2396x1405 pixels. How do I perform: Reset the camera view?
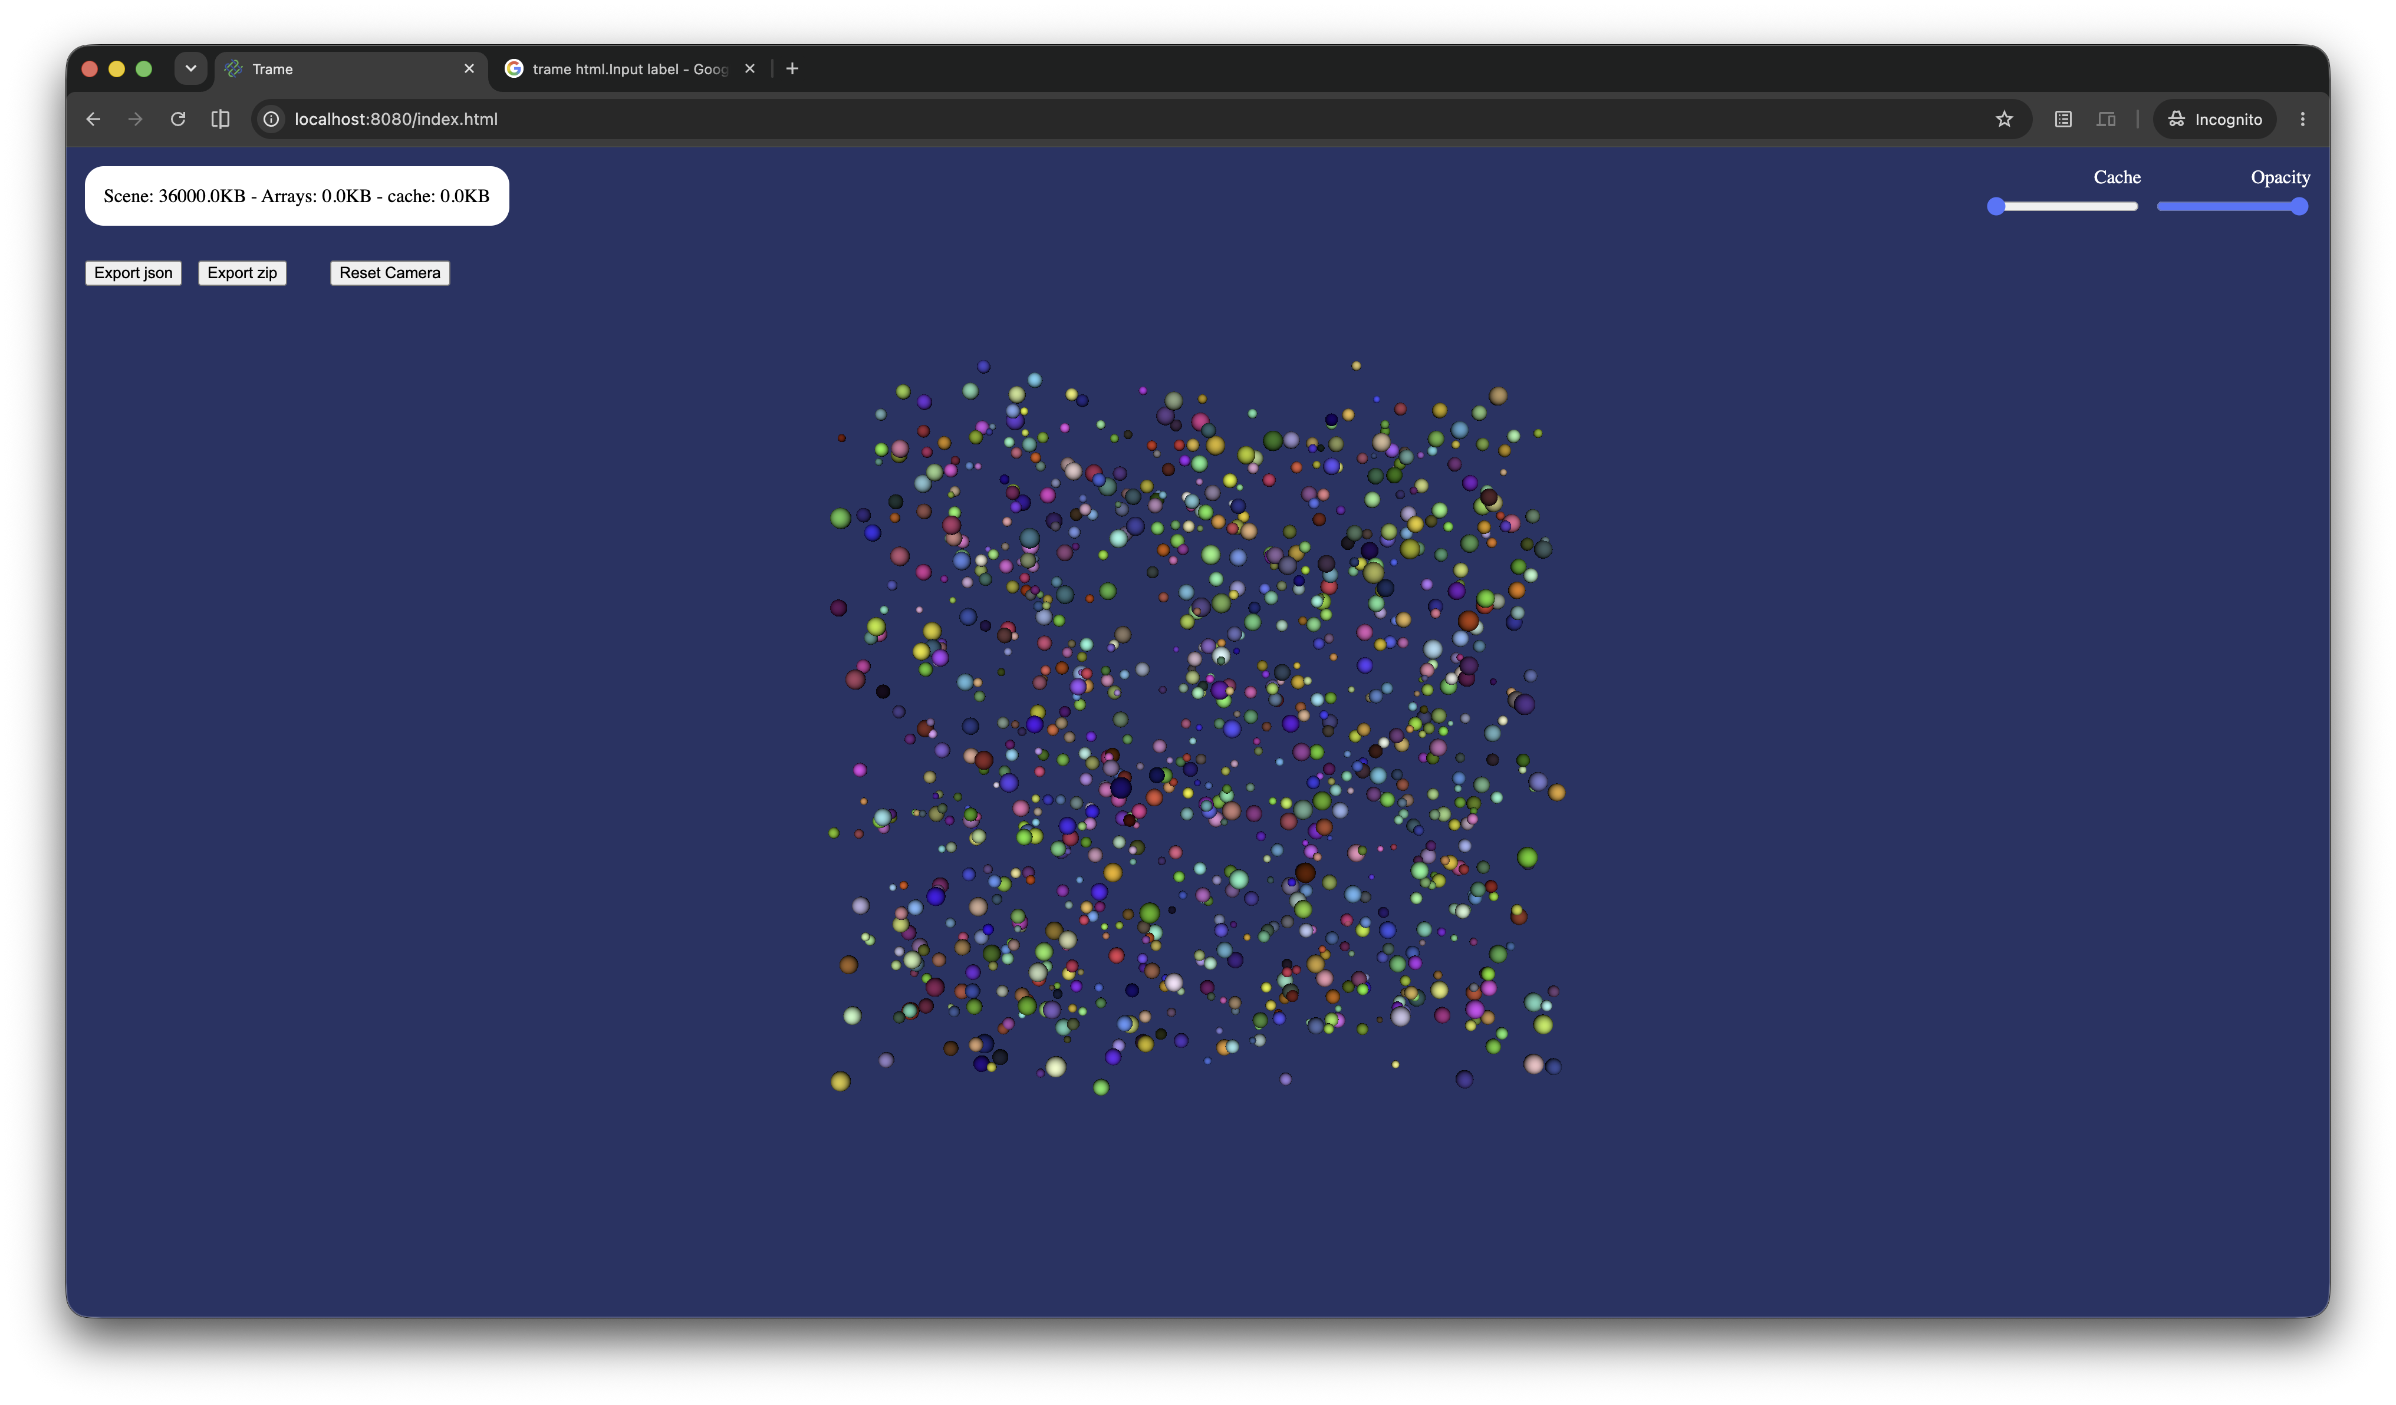(390, 273)
